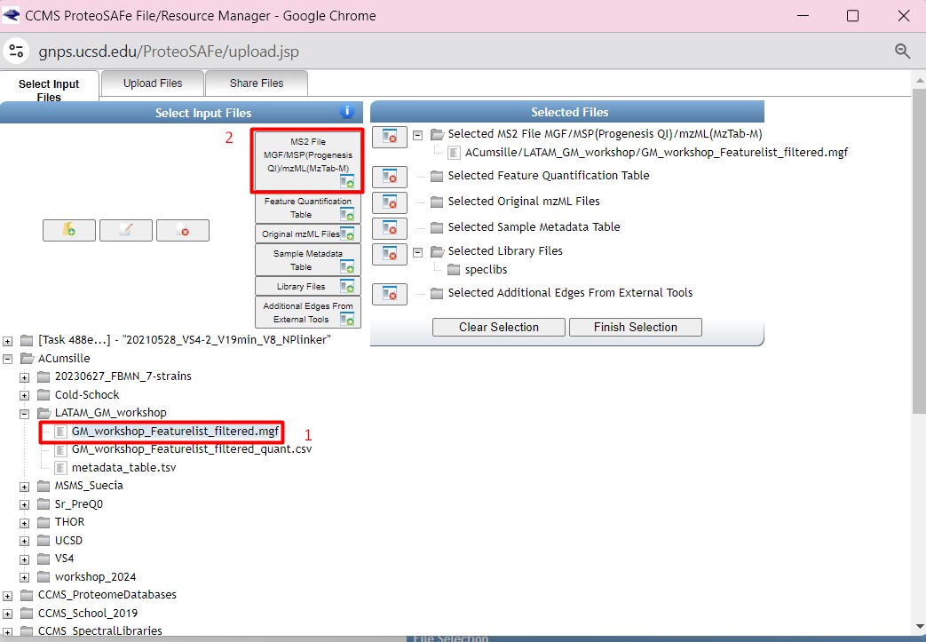926x642 pixels.
Task: Switch to the Upload Files tab
Action: 153,83
